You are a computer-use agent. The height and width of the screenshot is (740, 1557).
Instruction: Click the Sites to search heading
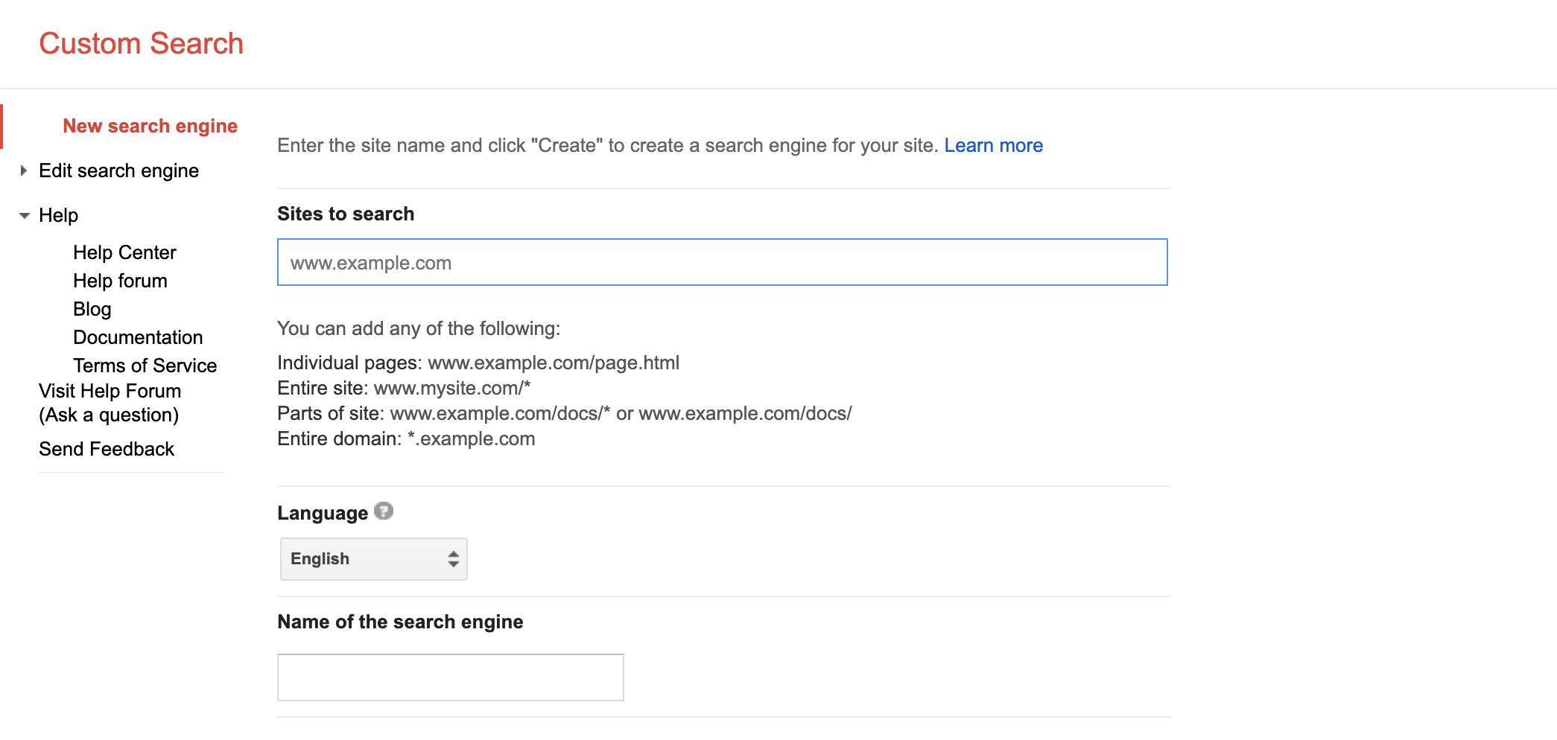tap(346, 214)
